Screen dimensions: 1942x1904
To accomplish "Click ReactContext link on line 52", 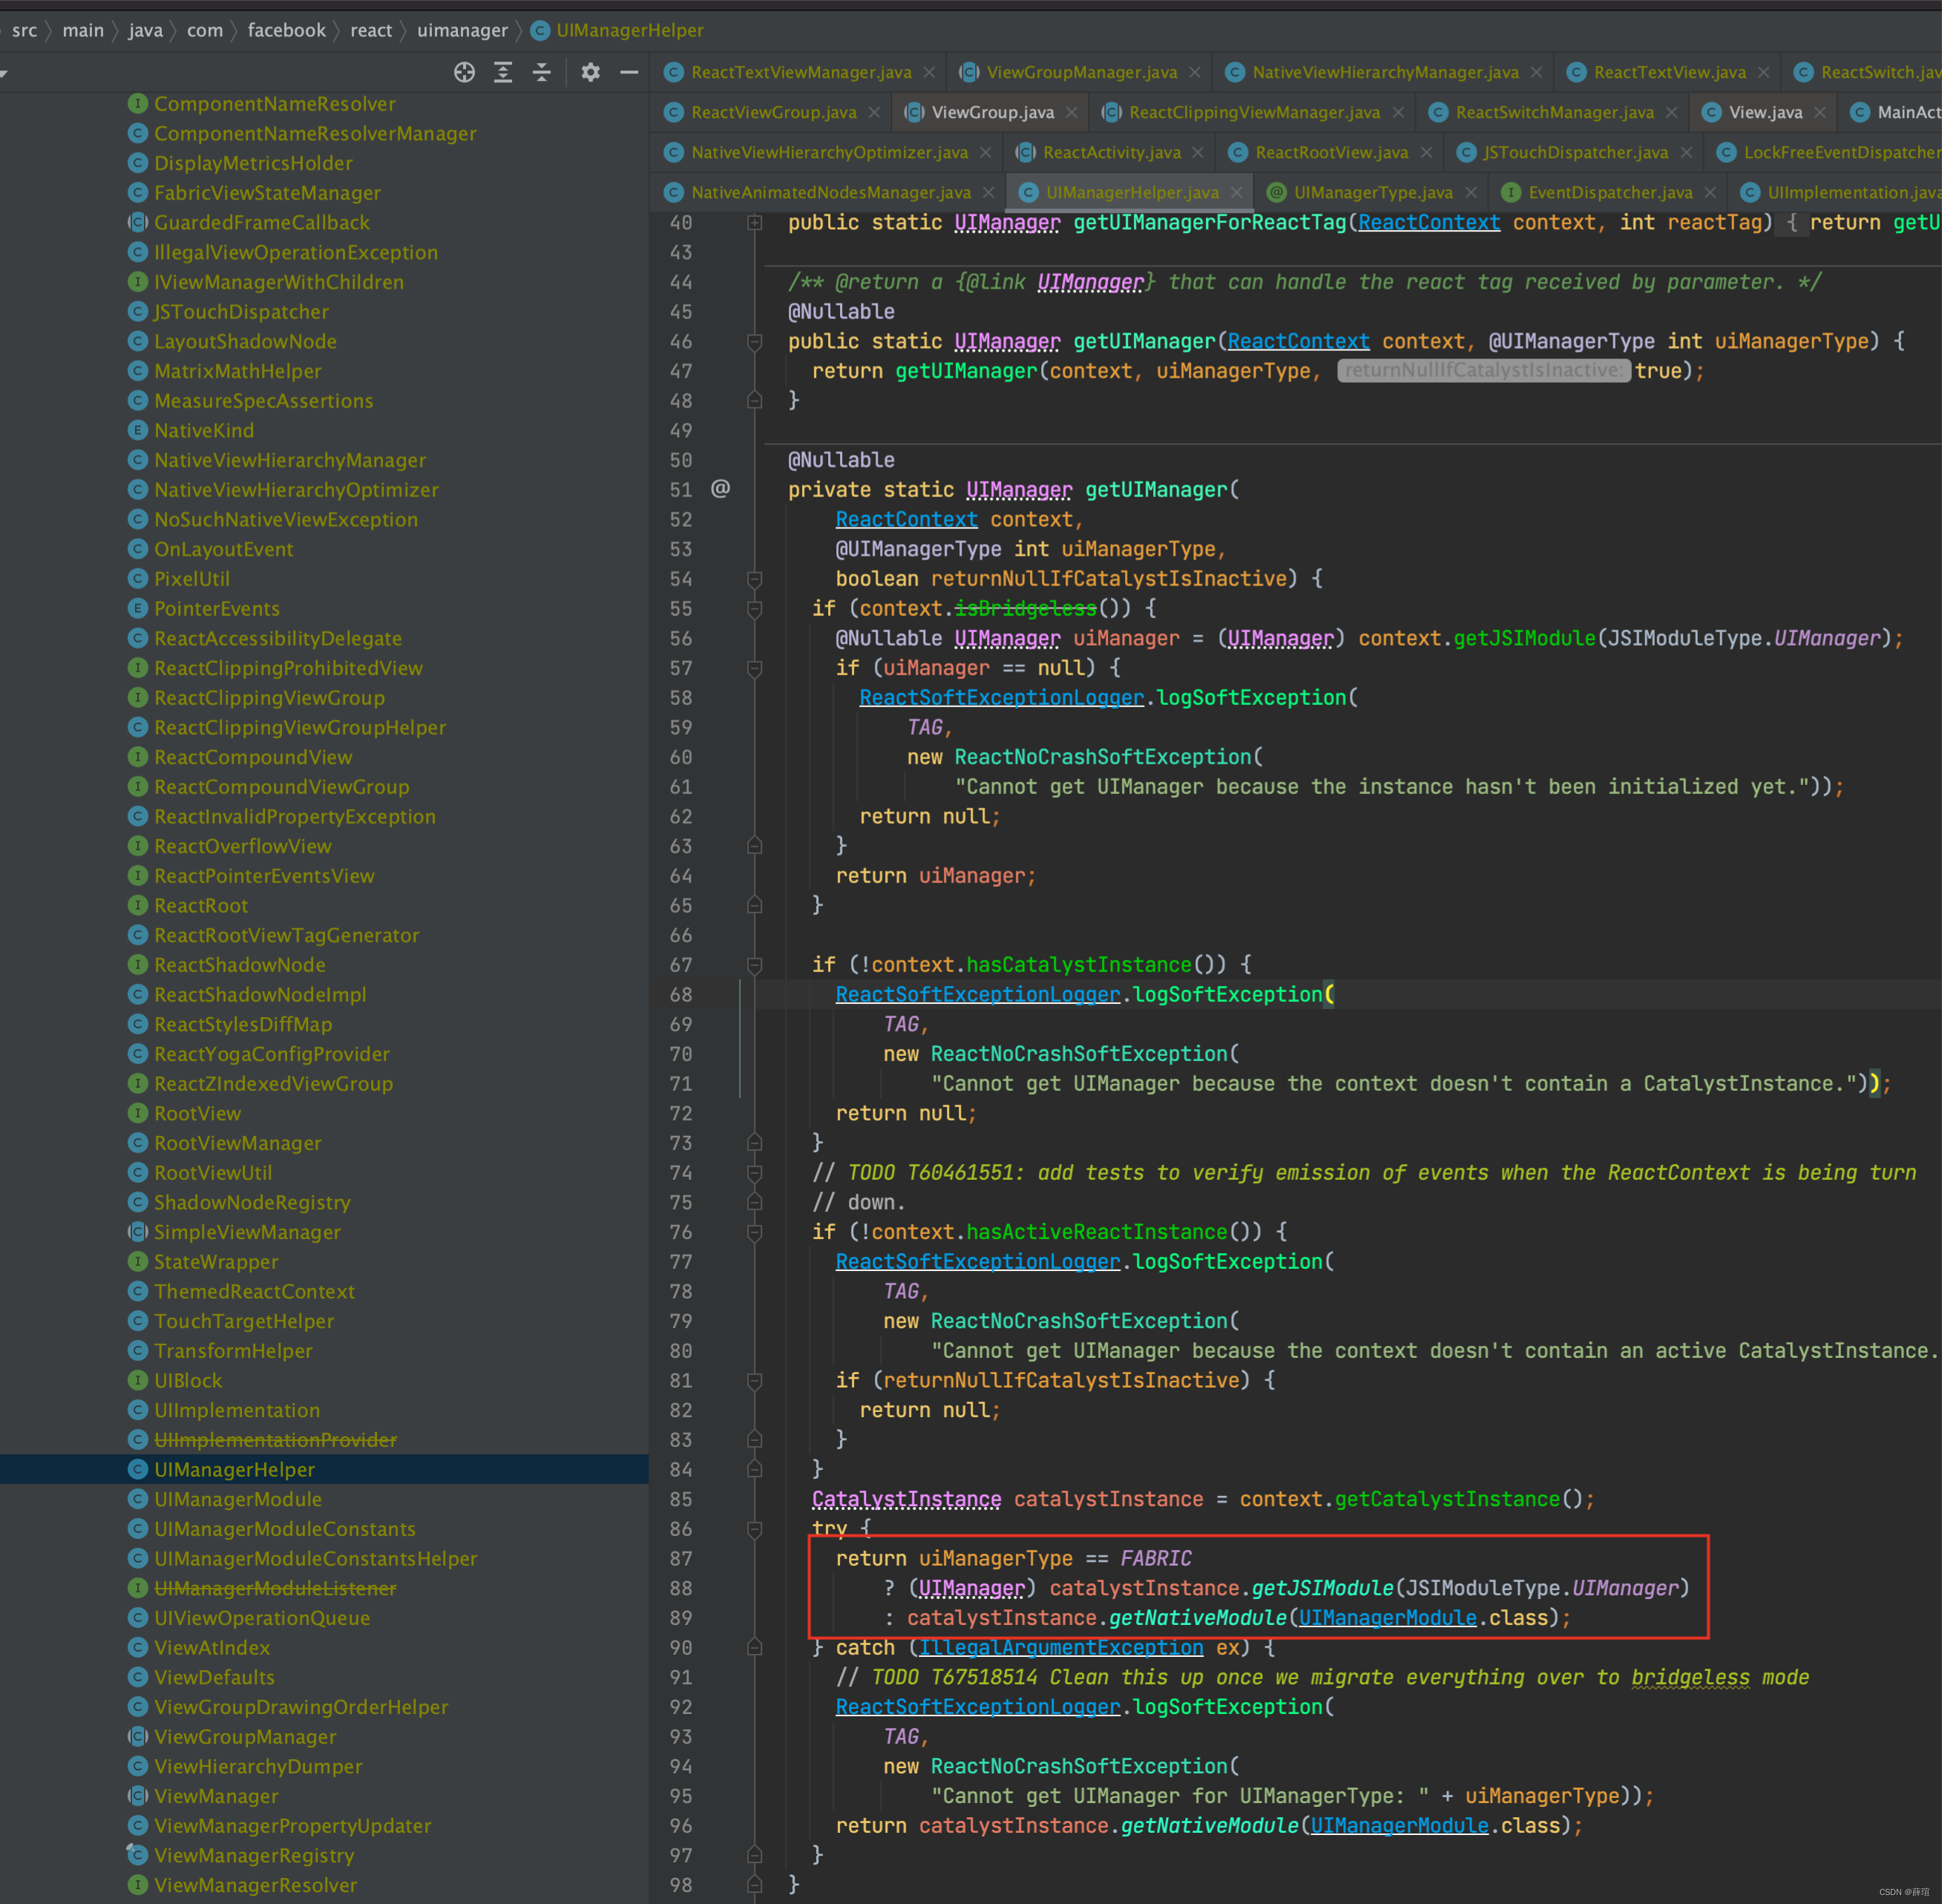I will pos(906,519).
